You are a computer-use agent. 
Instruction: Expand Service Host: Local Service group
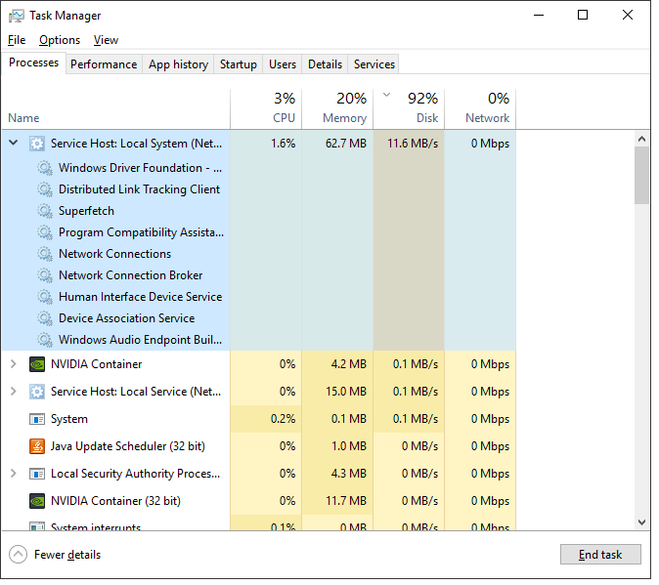tap(14, 392)
